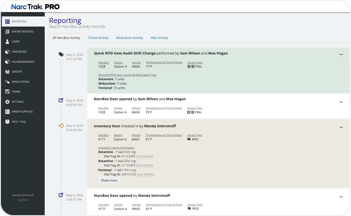Click the NarcBoxes cube icon
This screenshot has height=216, width=351.
[x=7, y=51]
